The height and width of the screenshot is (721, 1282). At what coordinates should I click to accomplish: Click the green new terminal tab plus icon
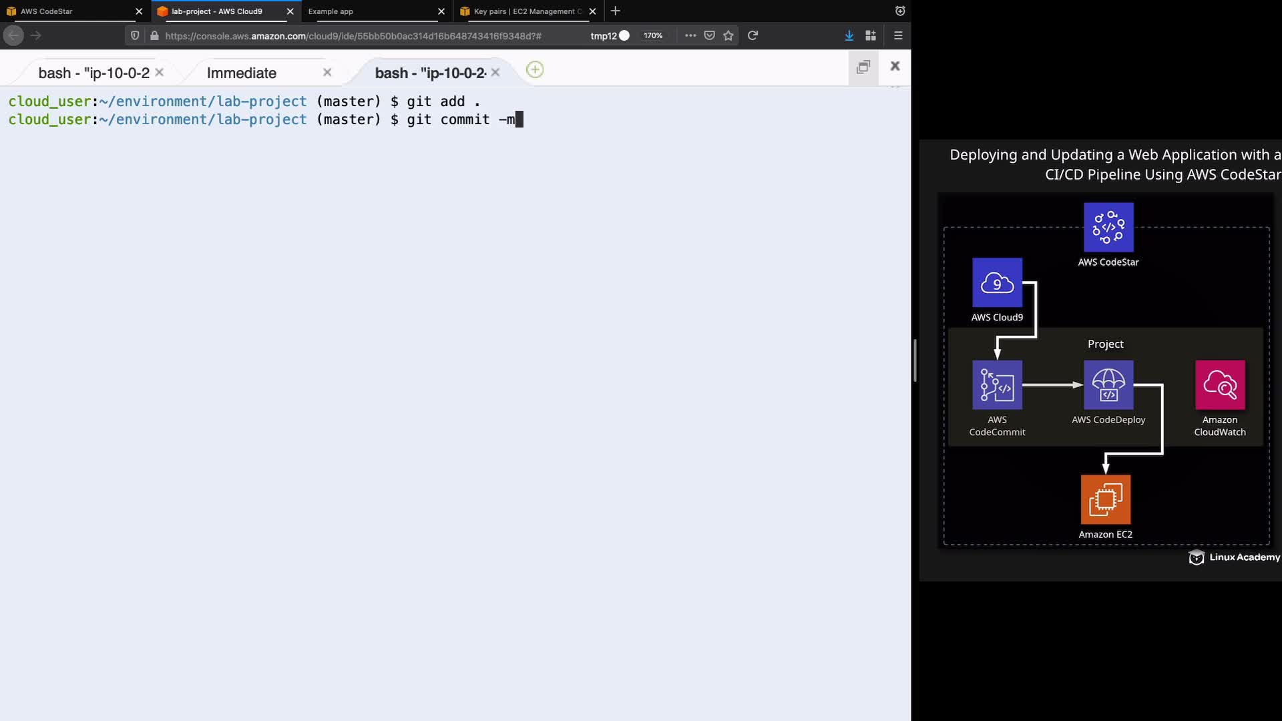(x=535, y=69)
